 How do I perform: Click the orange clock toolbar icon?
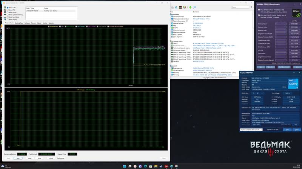(x=184, y=7)
